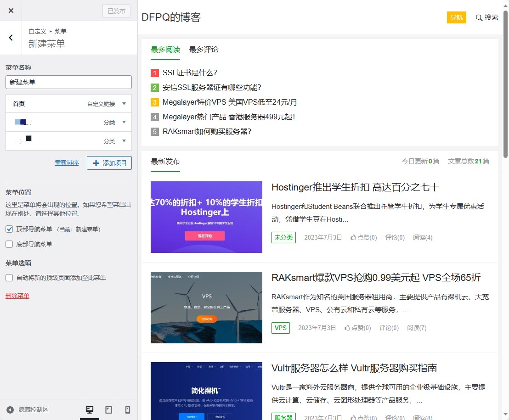Click the 删除菜单 link
This screenshot has width=509, height=420.
17,296
